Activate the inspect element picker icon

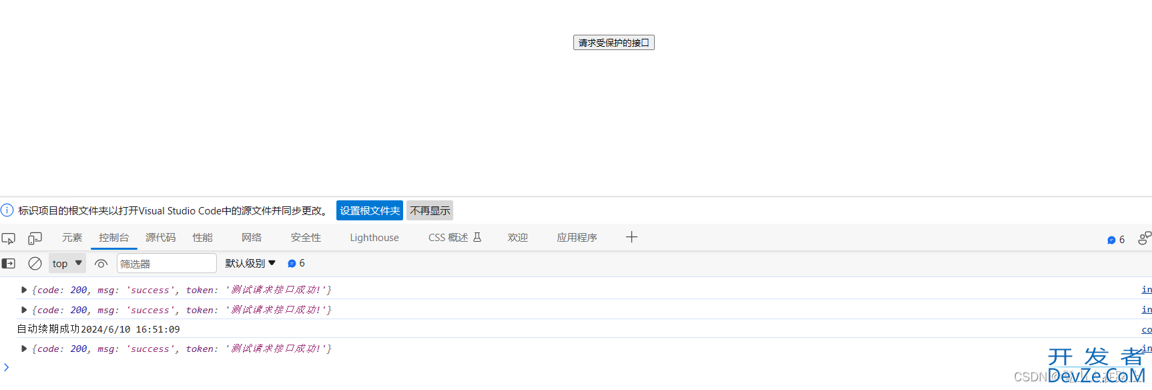9,238
